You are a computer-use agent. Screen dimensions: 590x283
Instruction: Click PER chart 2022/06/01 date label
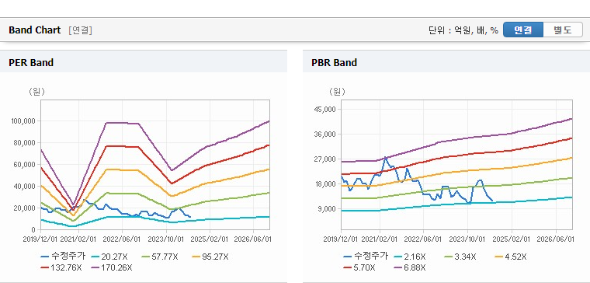(x=122, y=239)
